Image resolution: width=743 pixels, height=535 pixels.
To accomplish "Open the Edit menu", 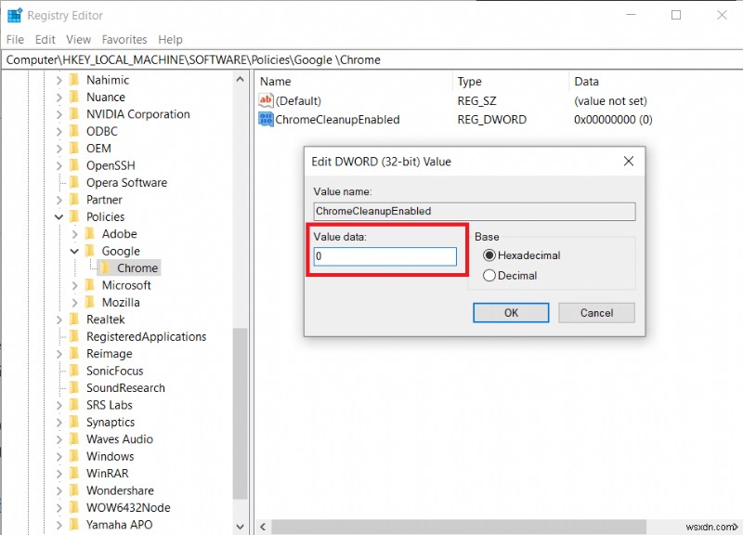I will pos(45,39).
